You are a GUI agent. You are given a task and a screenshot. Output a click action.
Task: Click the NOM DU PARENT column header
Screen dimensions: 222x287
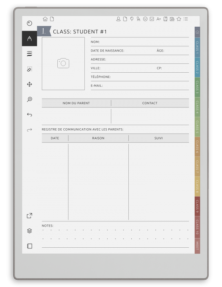pyautogui.click(x=76, y=103)
